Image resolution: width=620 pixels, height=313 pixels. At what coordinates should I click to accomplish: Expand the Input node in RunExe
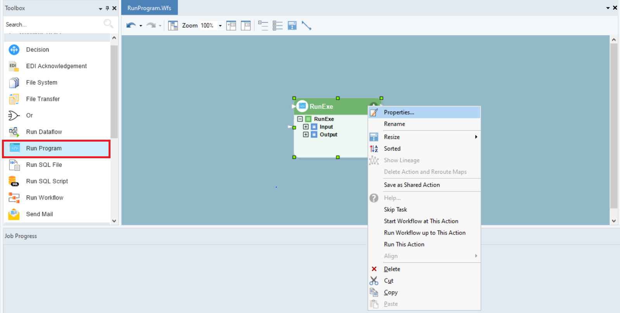306,127
